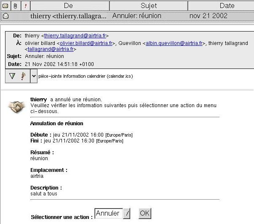Click the open-envelope icon of the thierry message
The width and height of the screenshot is (254, 224).
[x=6, y=16]
